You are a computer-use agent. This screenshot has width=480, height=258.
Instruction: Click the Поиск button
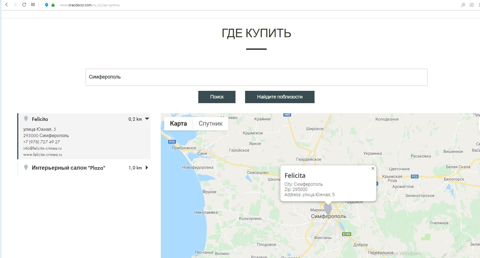tap(217, 97)
